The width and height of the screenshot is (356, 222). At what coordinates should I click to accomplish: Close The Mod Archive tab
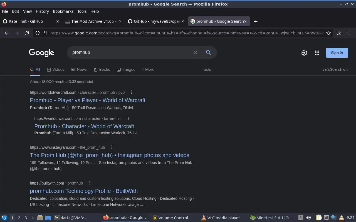[x=120, y=21]
